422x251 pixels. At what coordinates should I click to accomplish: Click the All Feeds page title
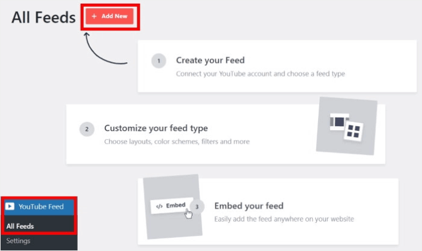44,17
